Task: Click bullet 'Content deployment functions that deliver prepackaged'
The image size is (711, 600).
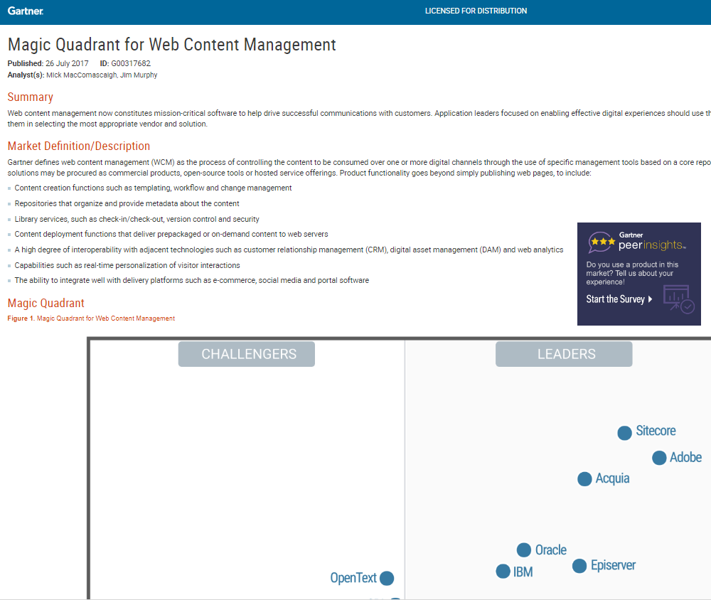Action: 171,234
